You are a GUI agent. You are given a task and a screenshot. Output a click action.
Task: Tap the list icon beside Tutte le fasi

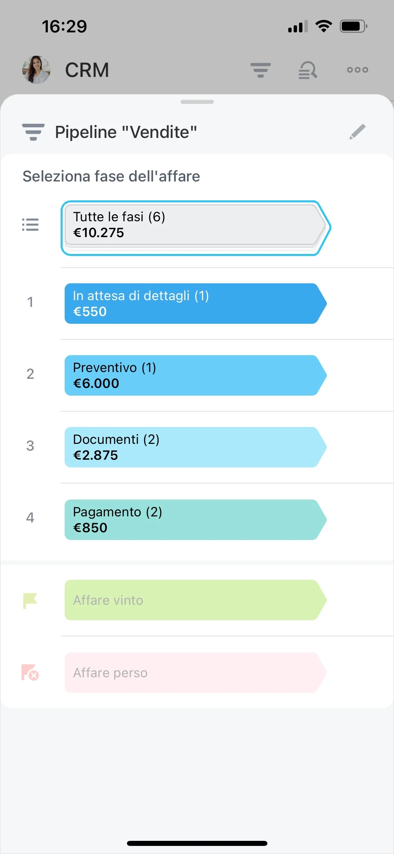tap(30, 225)
